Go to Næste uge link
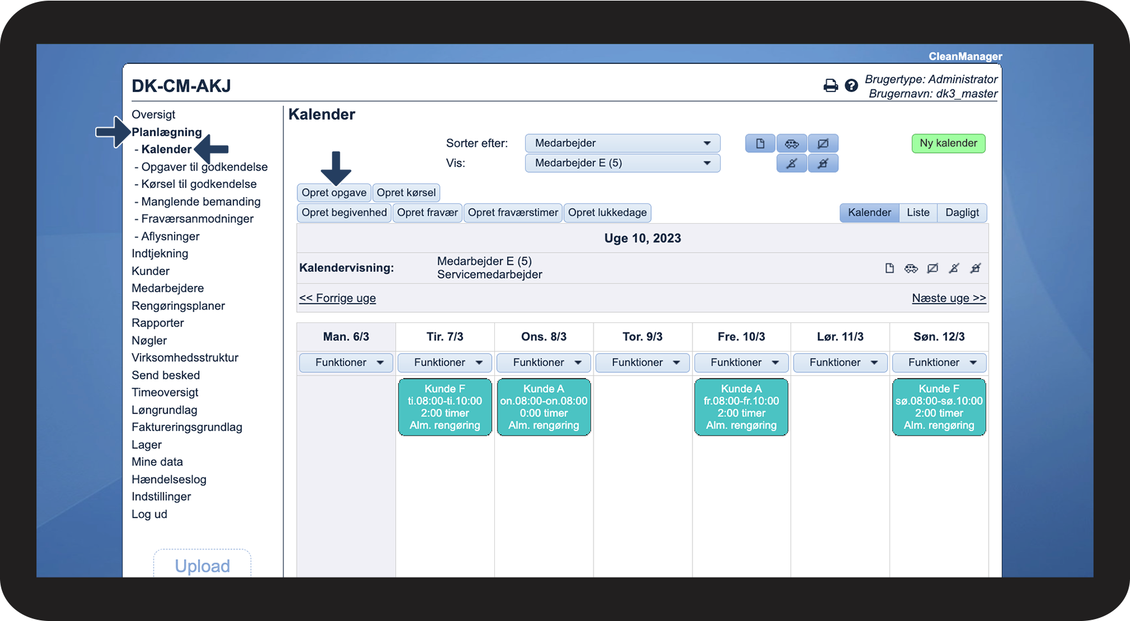The image size is (1130, 621). (949, 298)
